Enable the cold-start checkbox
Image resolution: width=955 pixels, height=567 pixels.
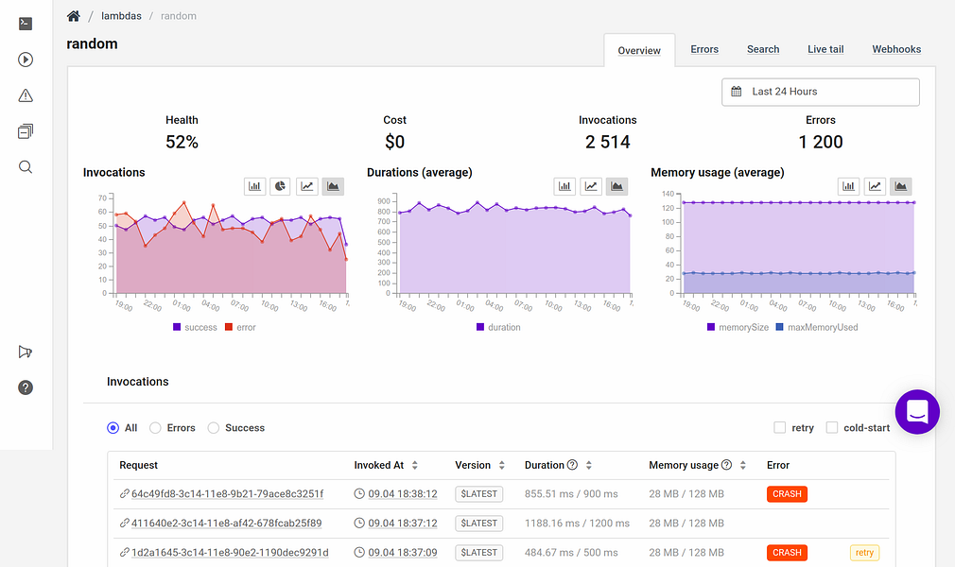(832, 428)
